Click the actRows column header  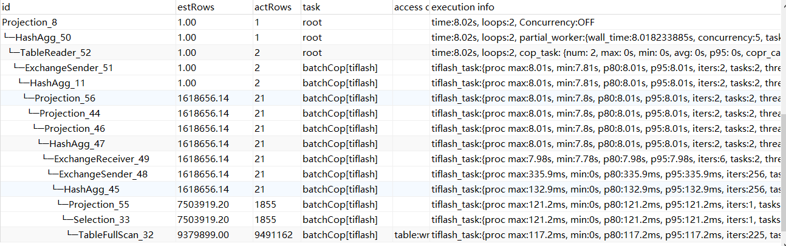point(272,7)
